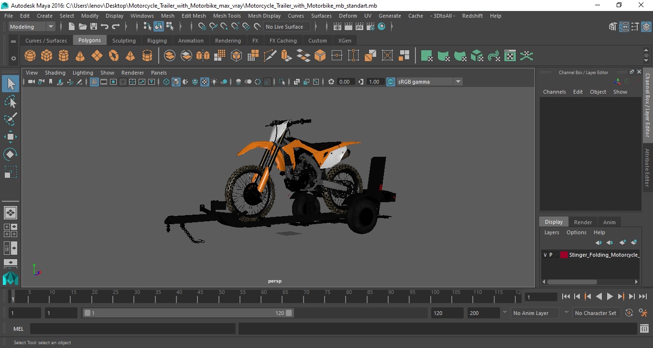653x348 pixels.
Task: Toggle use all lights in viewport
Action: tap(214, 82)
